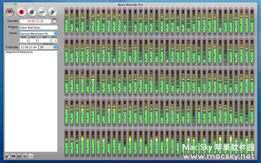Screen dimensions: 261x163
Task: Click the level meter for channel 67
Action: 225,52
